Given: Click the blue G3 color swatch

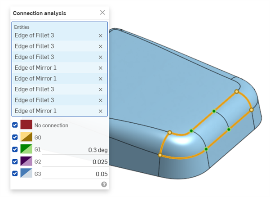Looking at the screenshot, I should click(x=26, y=173).
